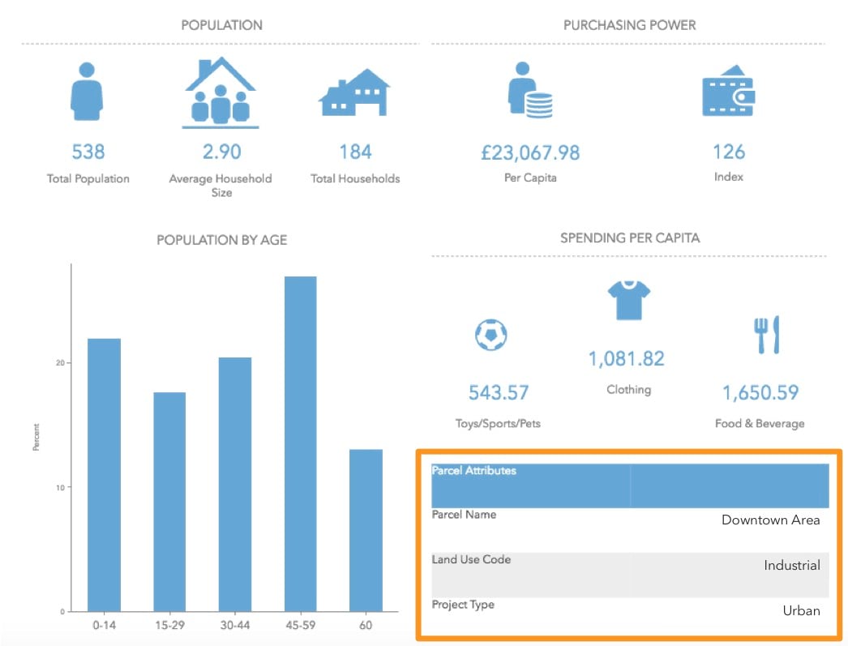The image size is (848, 646).
Task: Click the Parcel Name row label
Action: click(464, 515)
